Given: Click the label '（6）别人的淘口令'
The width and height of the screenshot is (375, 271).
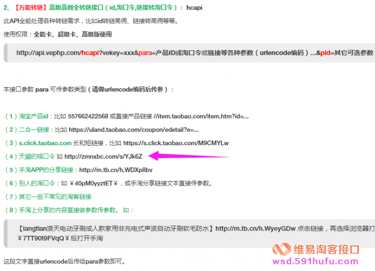Looking at the screenshot, I should click(29, 183).
